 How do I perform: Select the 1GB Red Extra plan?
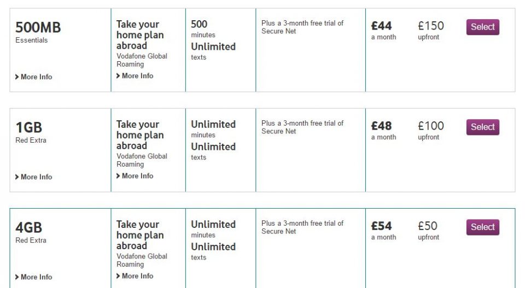click(482, 127)
